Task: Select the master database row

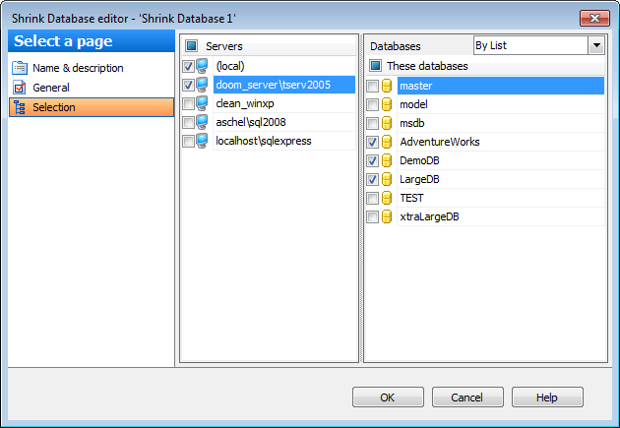Action: (x=501, y=86)
